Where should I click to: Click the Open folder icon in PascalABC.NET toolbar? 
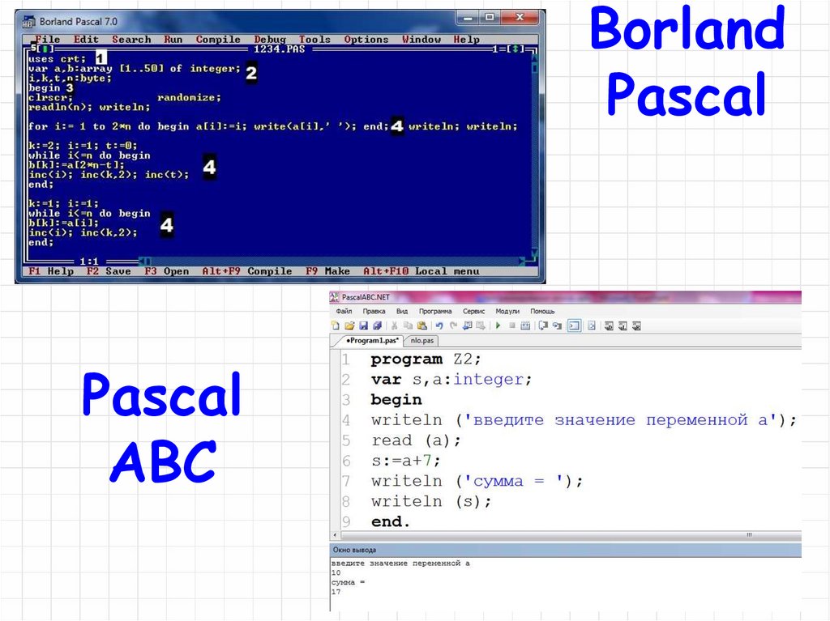click(349, 325)
